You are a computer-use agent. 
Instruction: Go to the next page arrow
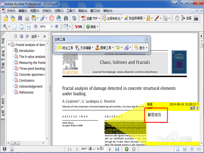pos(110,149)
